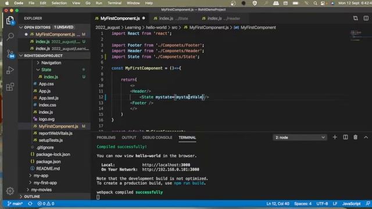Open index.js inside the State folder
Screen dimensions: 372x209
point(51,77)
